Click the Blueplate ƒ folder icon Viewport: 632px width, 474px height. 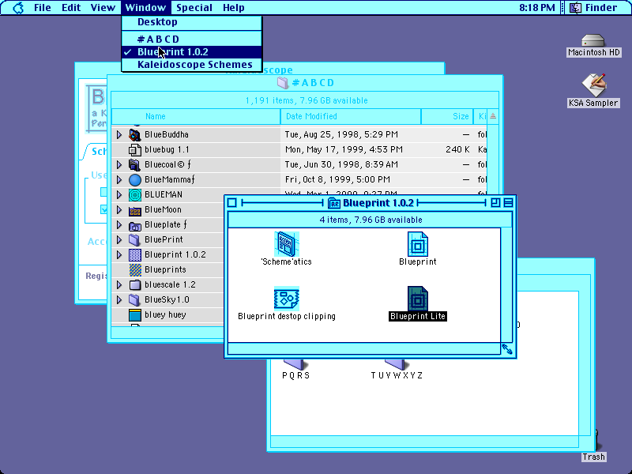(x=134, y=225)
